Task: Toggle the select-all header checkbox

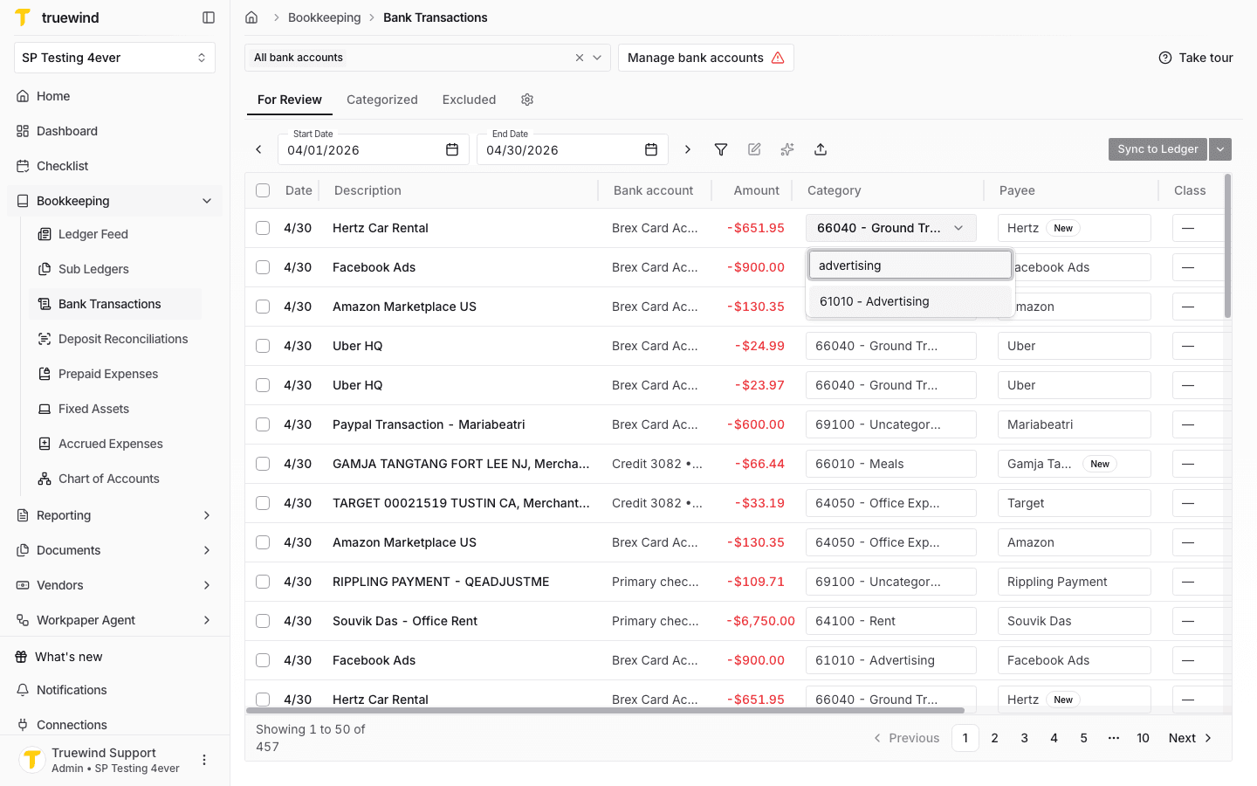Action: click(263, 190)
